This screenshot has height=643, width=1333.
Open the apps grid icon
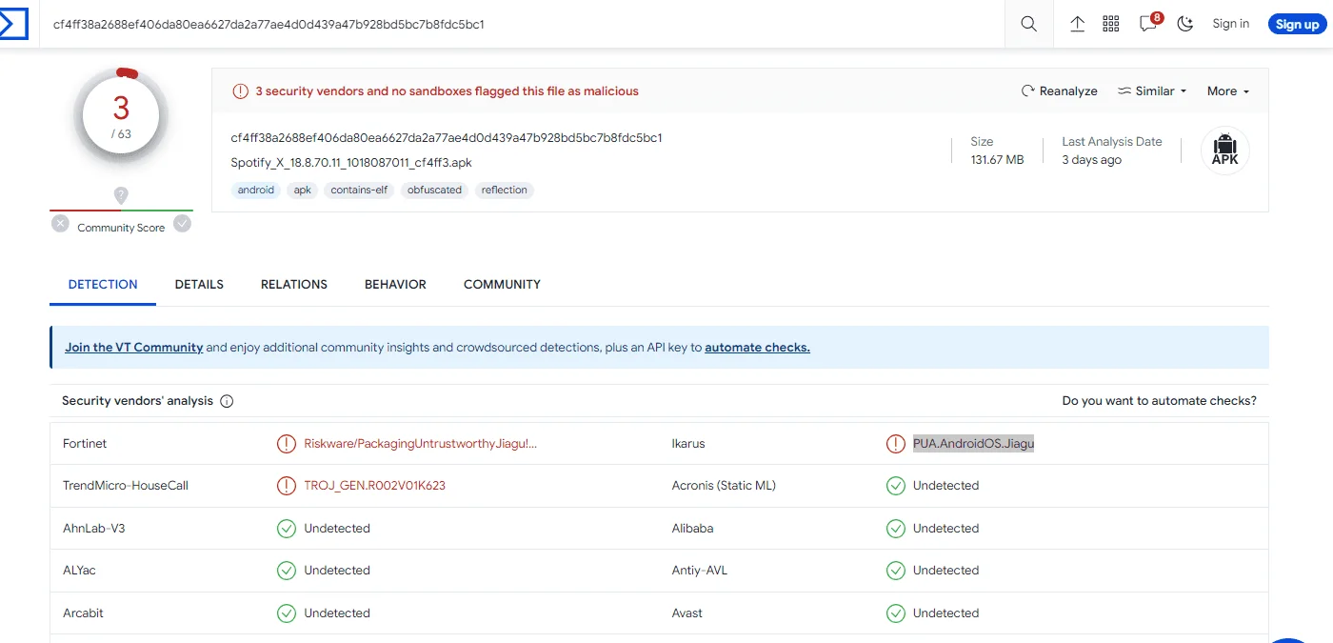pyautogui.click(x=1111, y=24)
